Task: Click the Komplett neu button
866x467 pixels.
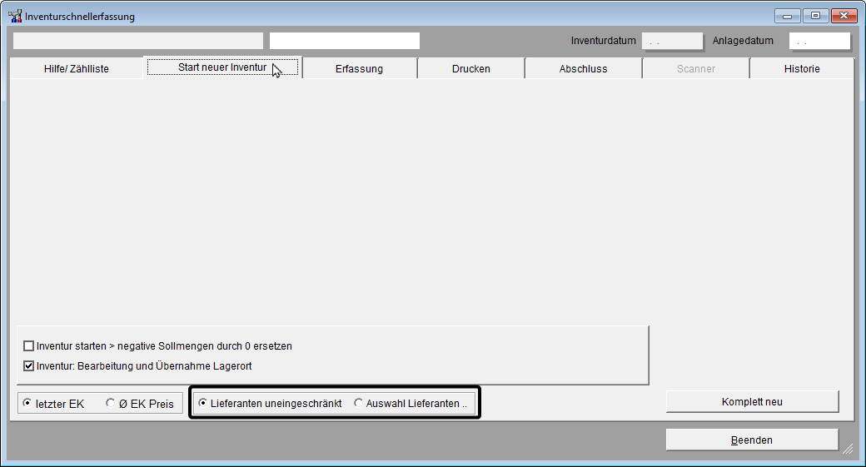Action: pos(752,402)
